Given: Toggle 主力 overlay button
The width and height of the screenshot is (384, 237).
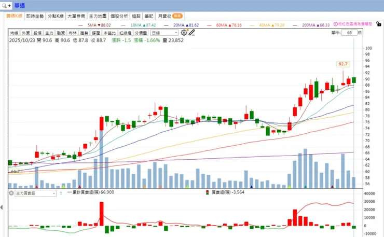Looking at the screenshot, I should [x=49, y=33].
